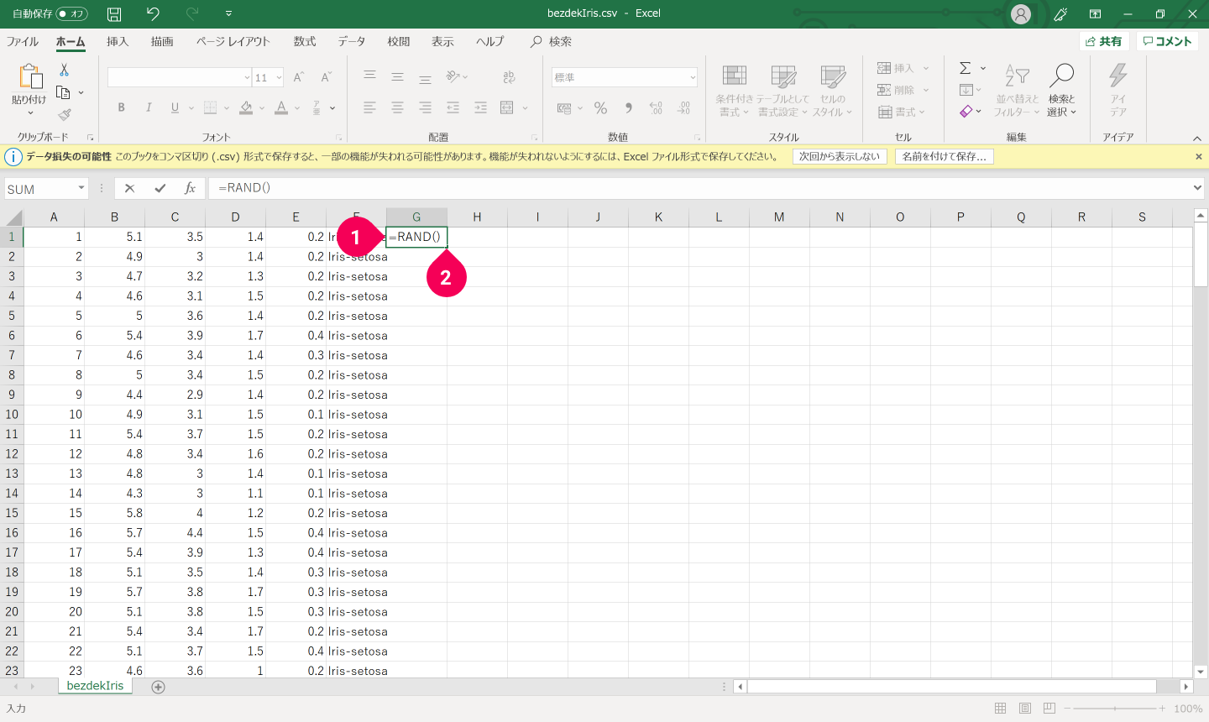Open Find and Select magnifier menu
Screen dimensions: 1209x722
tap(1061, 90)
